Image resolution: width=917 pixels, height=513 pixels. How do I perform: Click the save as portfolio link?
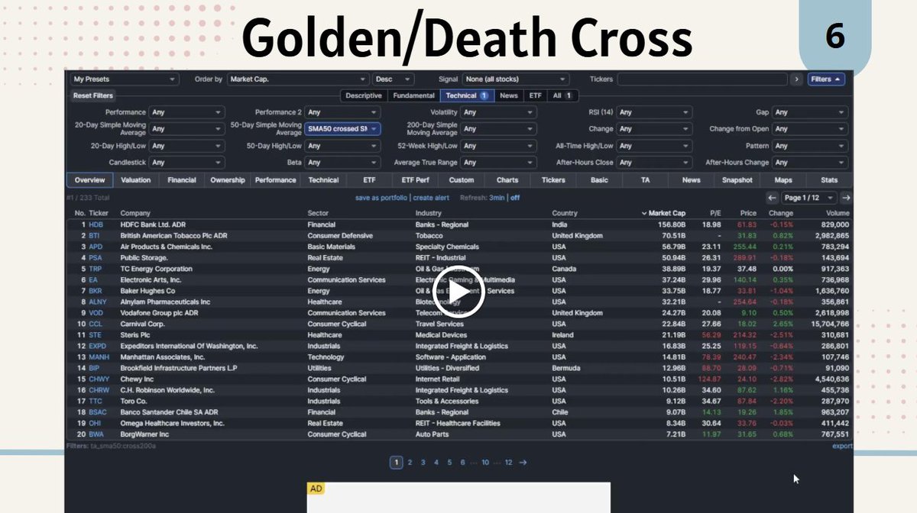click(381, 198)
